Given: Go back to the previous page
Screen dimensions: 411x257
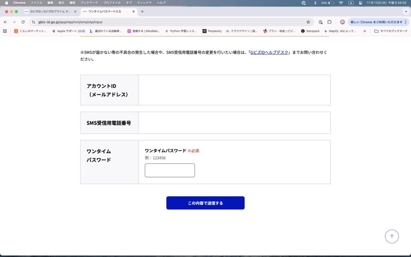Looking at the screenshot, I should [5, 22].
